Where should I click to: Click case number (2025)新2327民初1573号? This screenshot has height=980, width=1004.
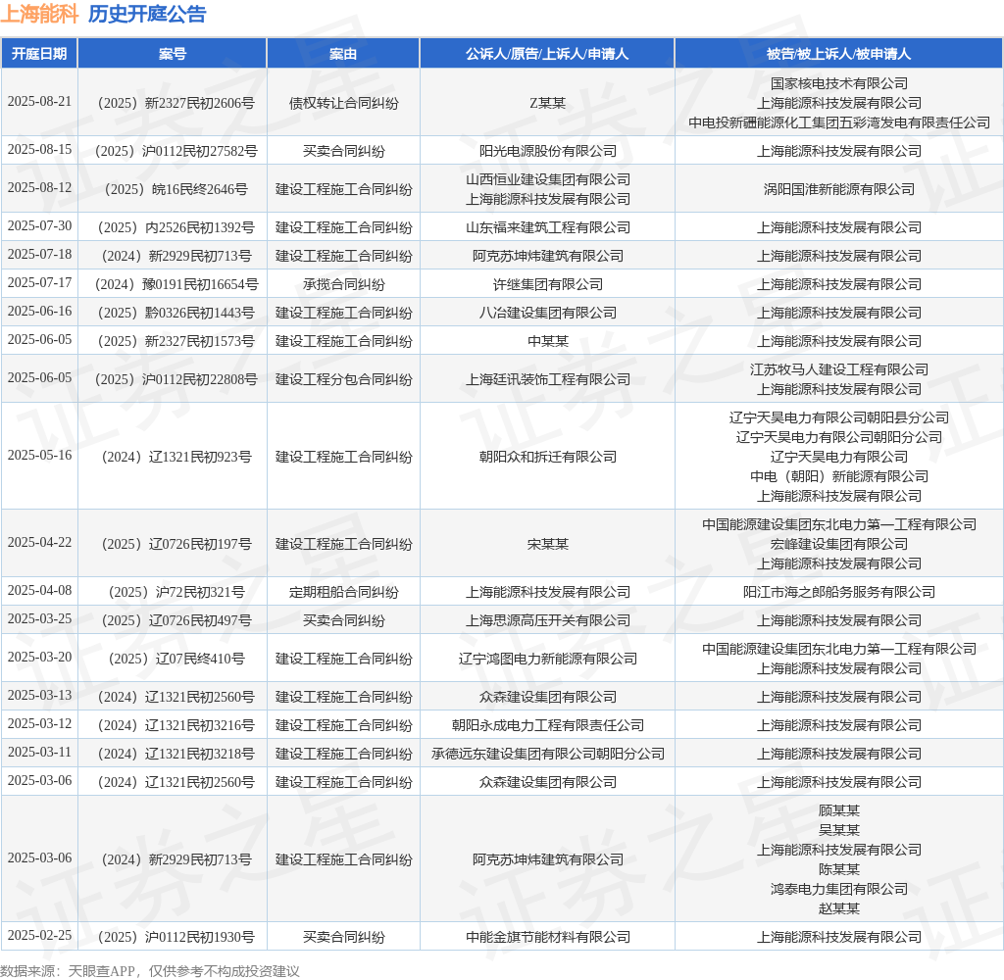coord(173,341)
